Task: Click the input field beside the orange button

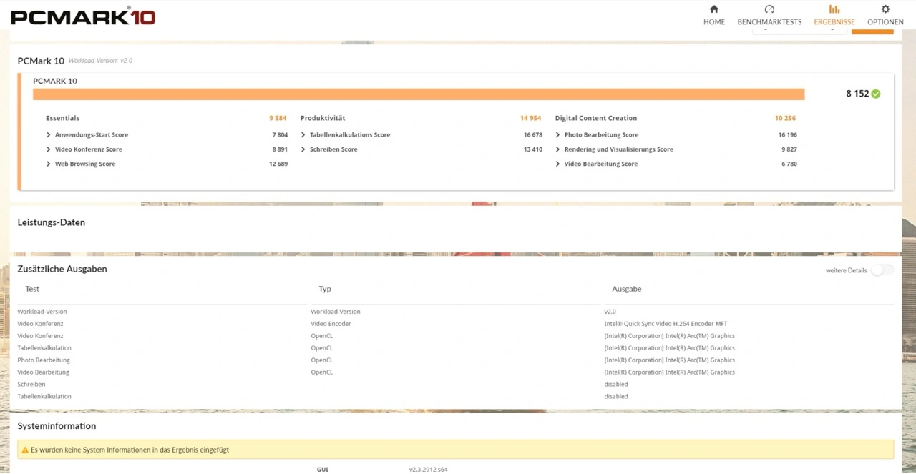Action: [799, 30]
